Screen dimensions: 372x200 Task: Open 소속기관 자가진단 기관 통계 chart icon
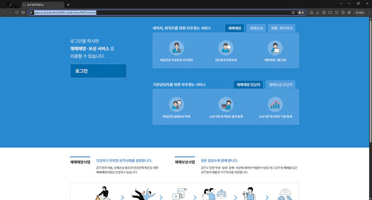point(275,104)
